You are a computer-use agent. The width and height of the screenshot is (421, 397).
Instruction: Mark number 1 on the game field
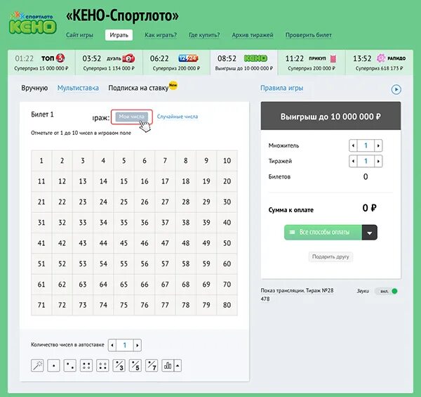41,161
